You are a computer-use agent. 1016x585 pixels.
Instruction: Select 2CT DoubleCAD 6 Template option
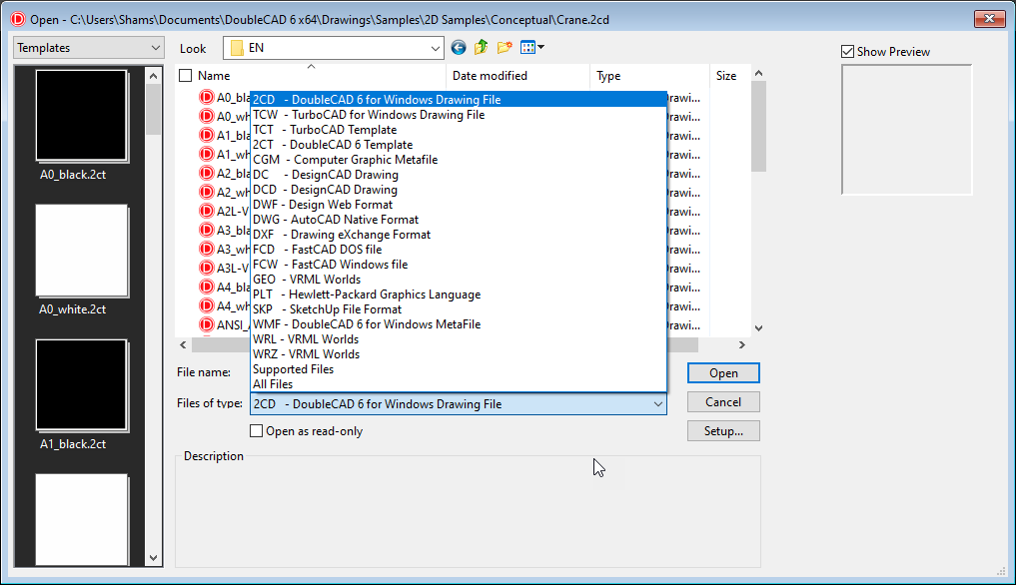459,145
